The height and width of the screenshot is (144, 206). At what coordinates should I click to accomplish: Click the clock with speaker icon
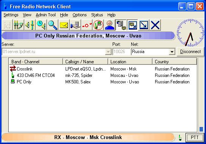tap(41, 25)
